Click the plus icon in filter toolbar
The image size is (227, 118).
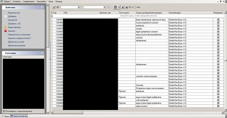[123, 7]
